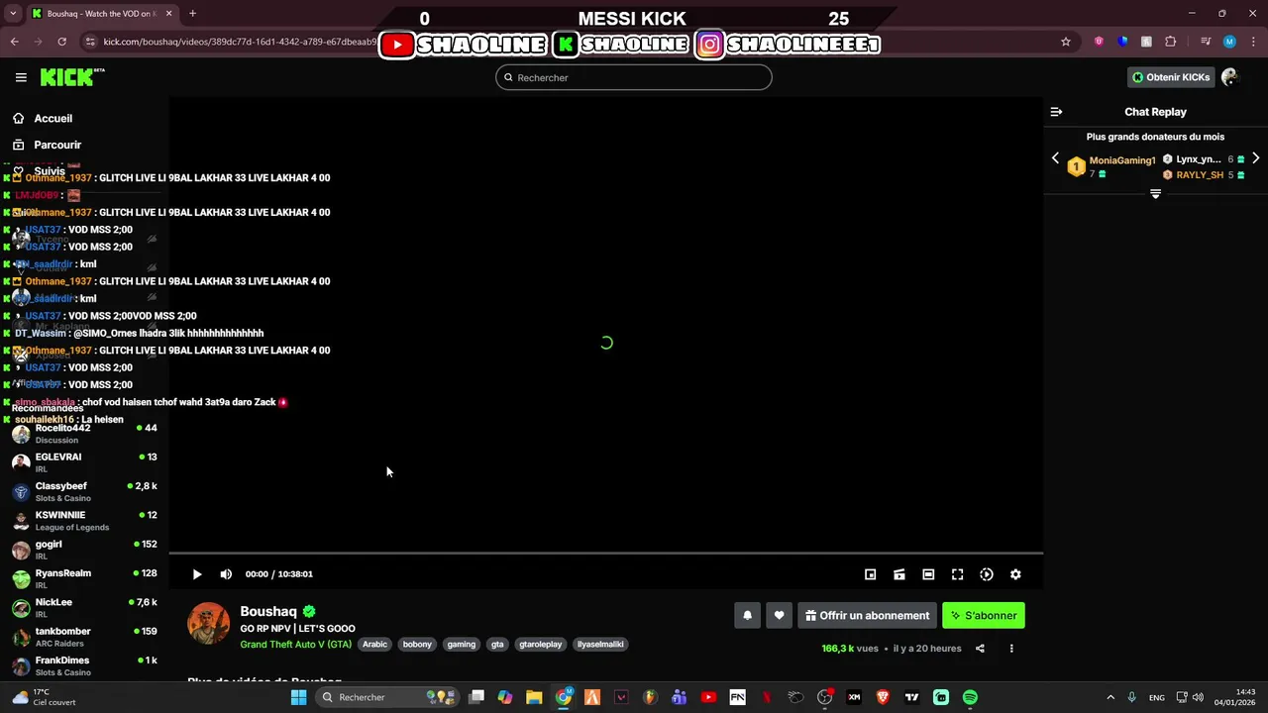Screen dimensions: 1268x713
Task: Show next top donors
Action: [x=1255, y=158]
